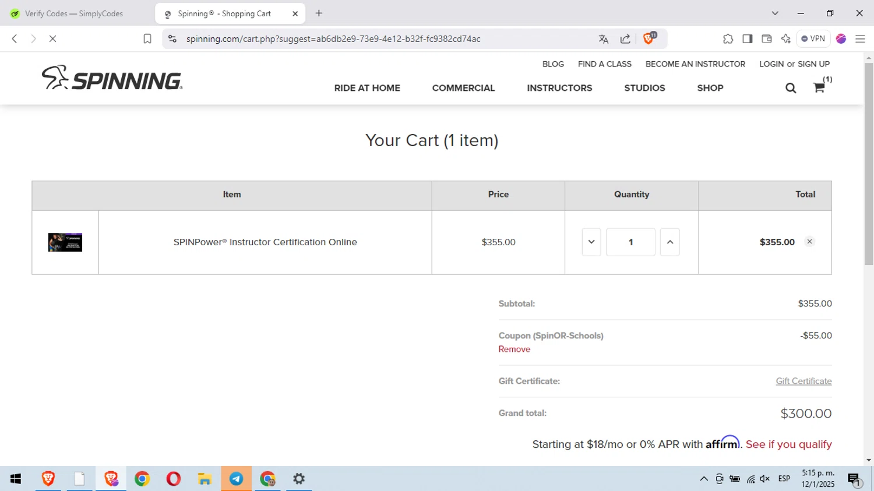Click the LOGIN link
Screen dimensions: 874x491
(771, 64)
